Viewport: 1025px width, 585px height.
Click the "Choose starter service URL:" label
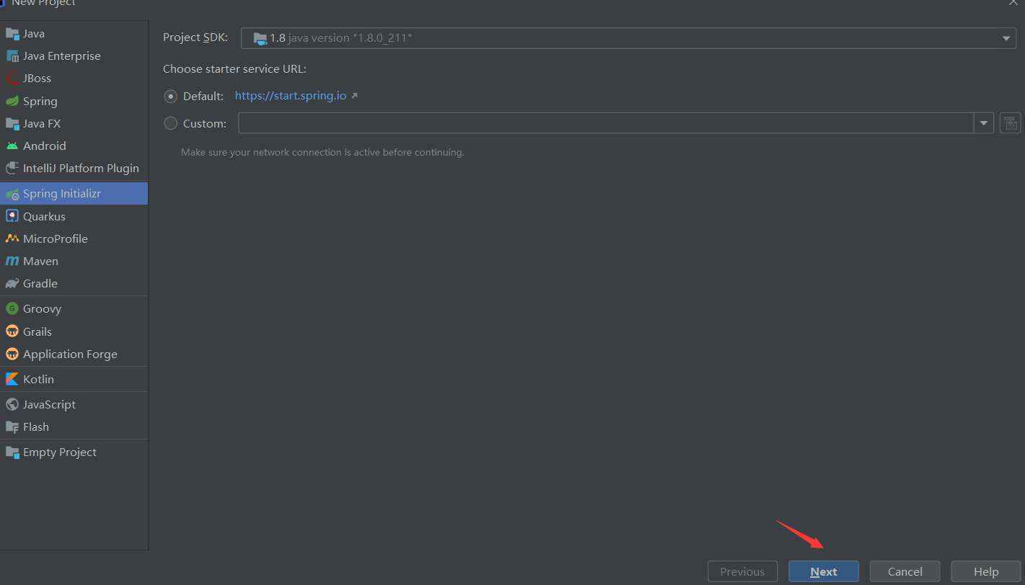coord(234,69)
